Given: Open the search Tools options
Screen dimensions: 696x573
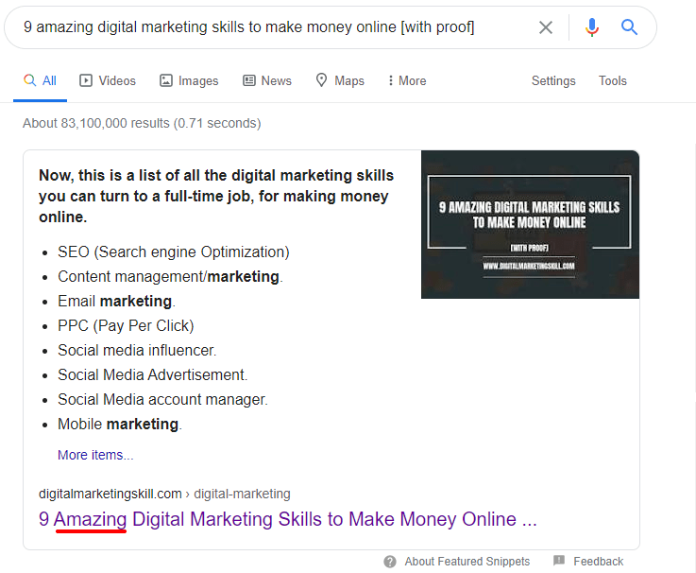Looking at the screenshot, I should point(613,81).
